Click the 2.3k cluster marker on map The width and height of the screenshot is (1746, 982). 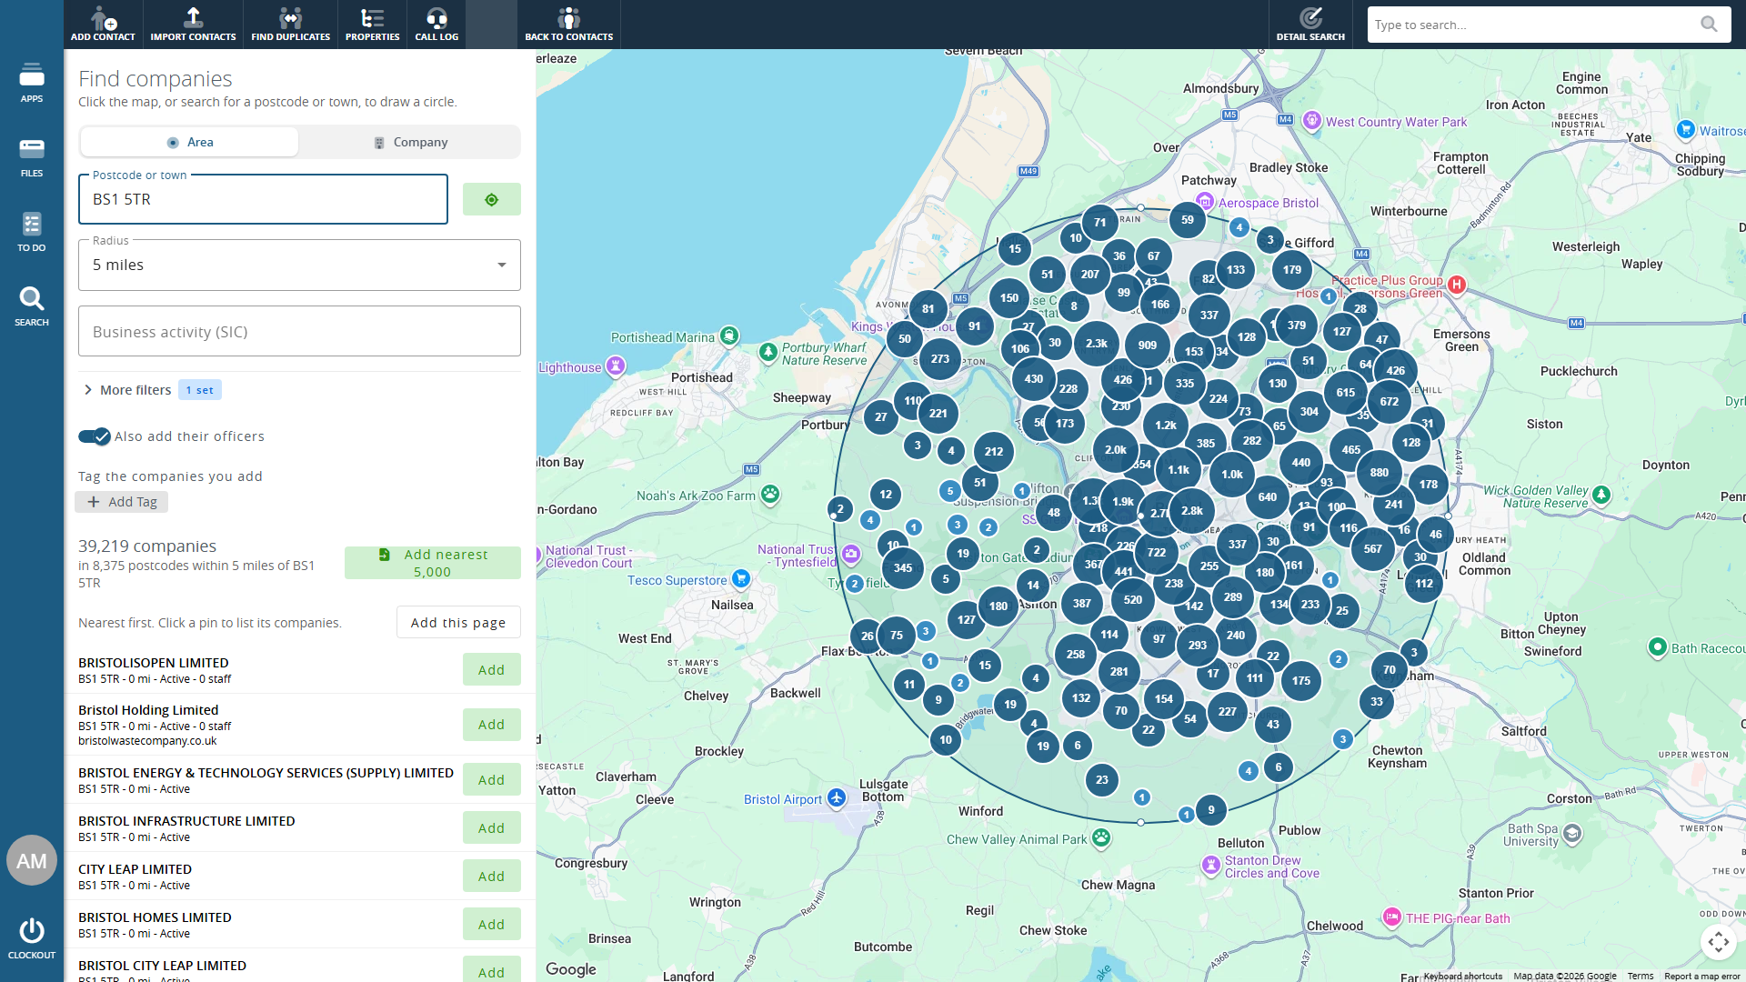tap(1096, 344)
